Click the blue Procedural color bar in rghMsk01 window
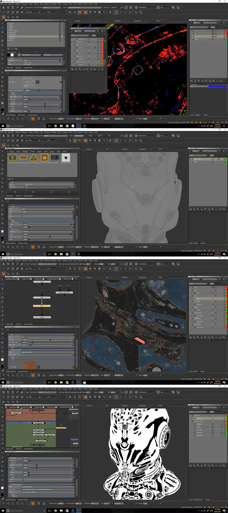Image resolution: width=228 pixels, height=513 pixels. 217,86
